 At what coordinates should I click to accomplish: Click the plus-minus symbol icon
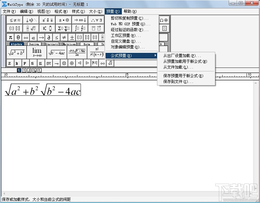pos(72,37)
